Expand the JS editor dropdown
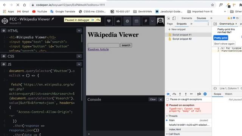242x136 pixels. click(79, 64)
